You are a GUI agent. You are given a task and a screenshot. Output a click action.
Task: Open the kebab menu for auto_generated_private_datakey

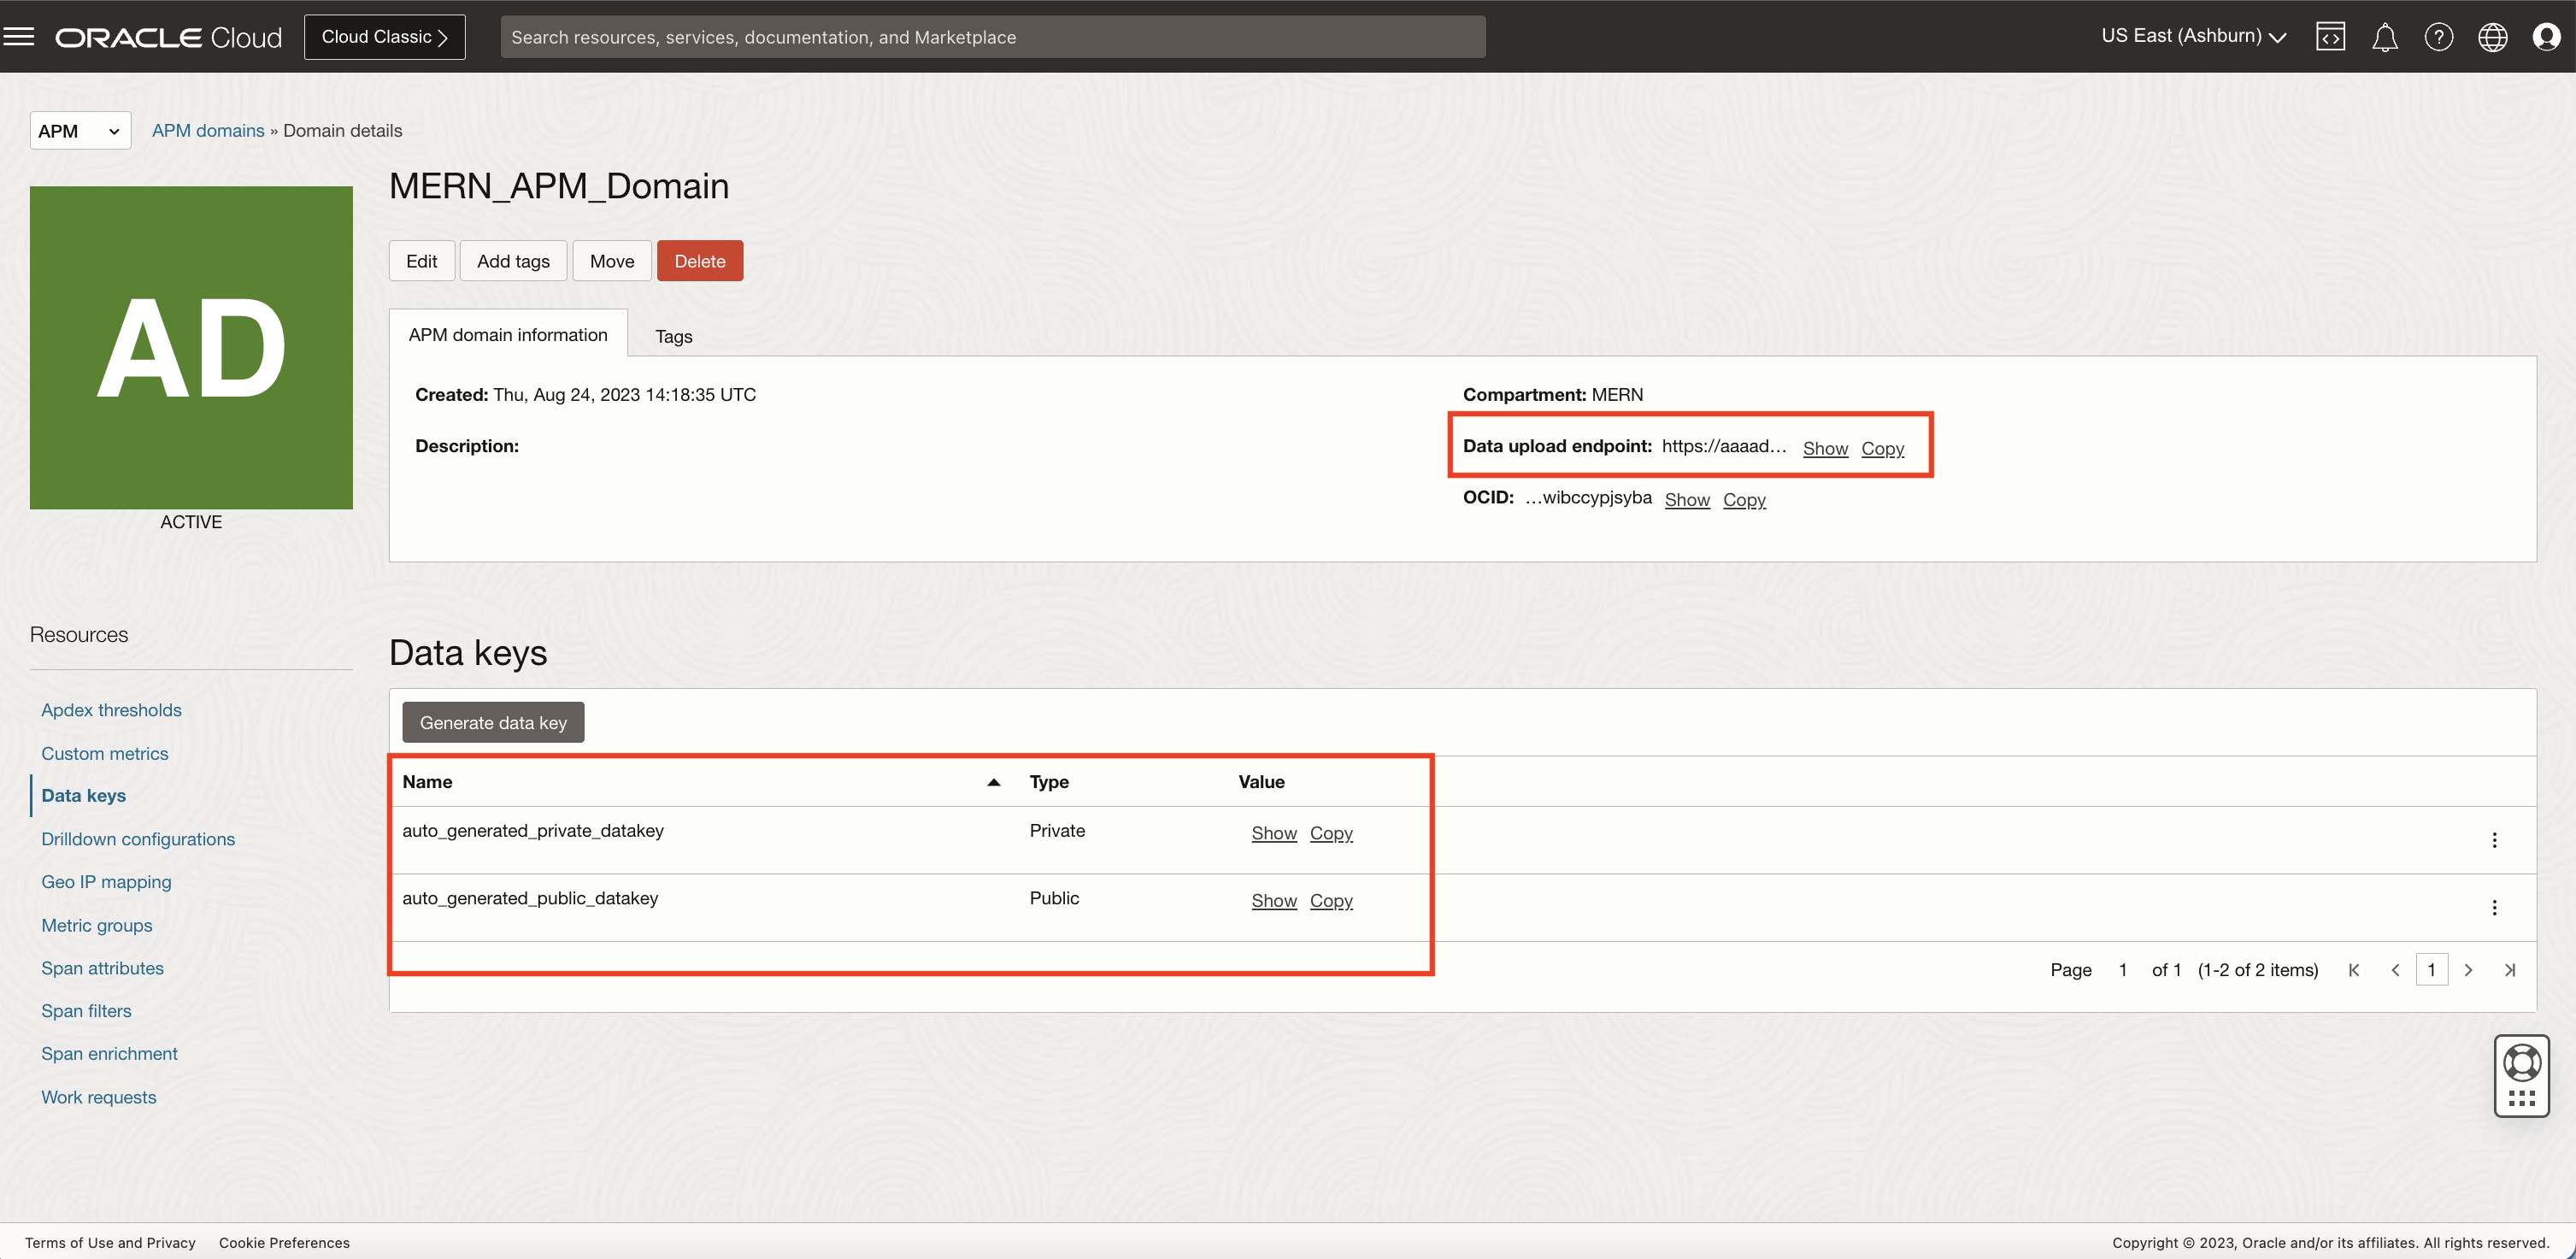point(2495,840)
